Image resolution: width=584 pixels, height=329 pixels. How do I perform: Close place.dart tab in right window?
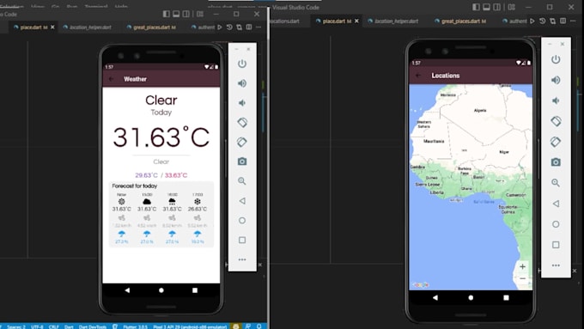356,21
